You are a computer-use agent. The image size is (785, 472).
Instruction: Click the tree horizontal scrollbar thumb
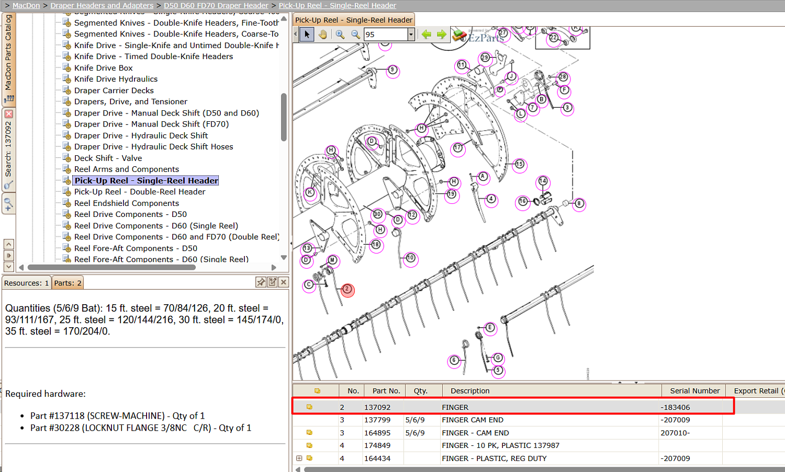pyautogui.click(x=111, y=267)
